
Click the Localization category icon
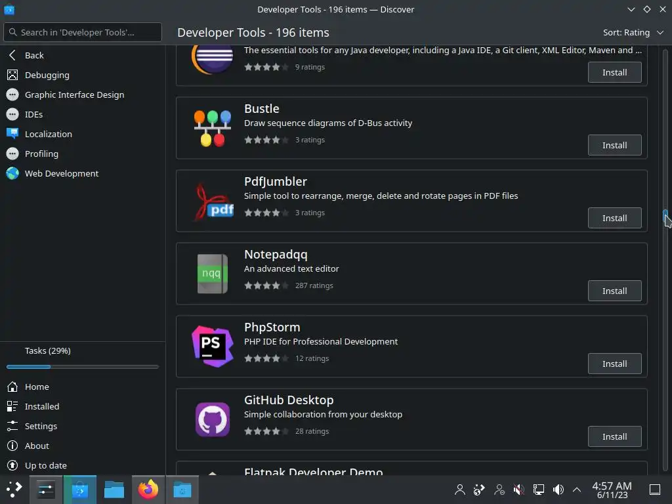coord(12,134)
